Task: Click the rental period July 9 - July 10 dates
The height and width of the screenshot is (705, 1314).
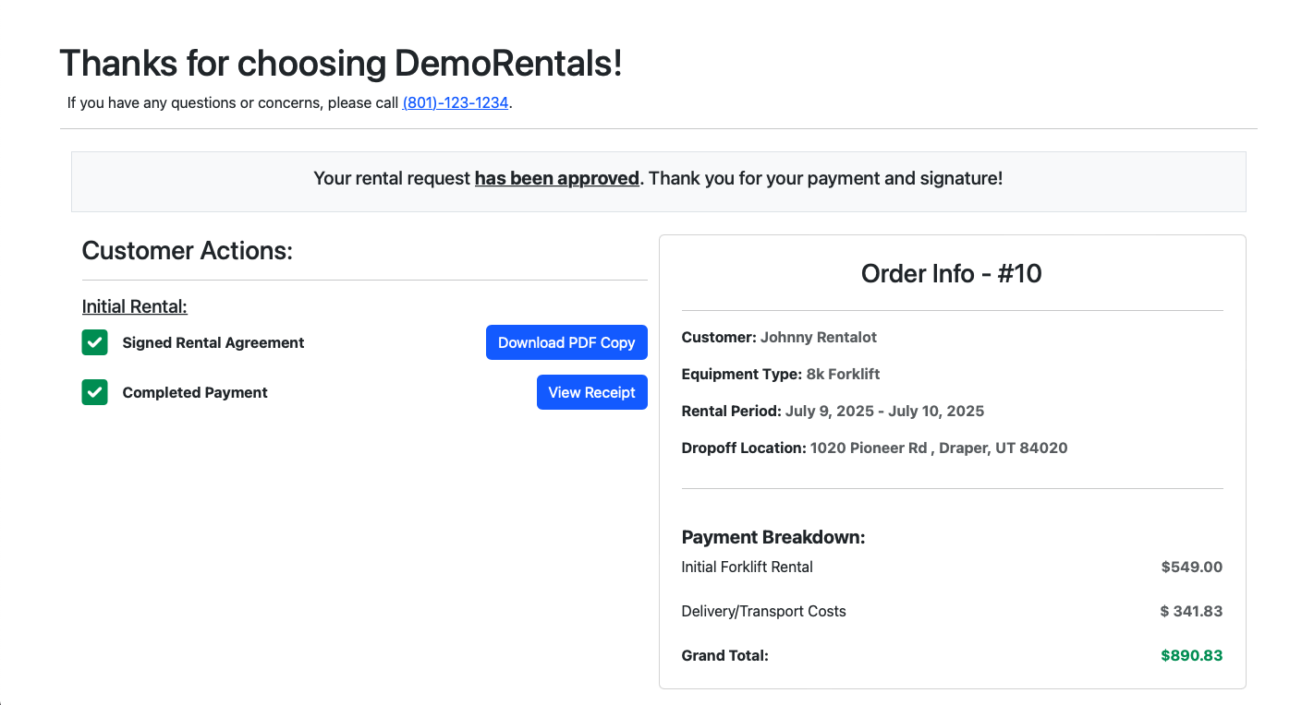Action: 885,411
